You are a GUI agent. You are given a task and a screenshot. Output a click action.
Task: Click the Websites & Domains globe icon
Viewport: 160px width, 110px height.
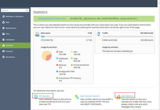coord(3,16)
